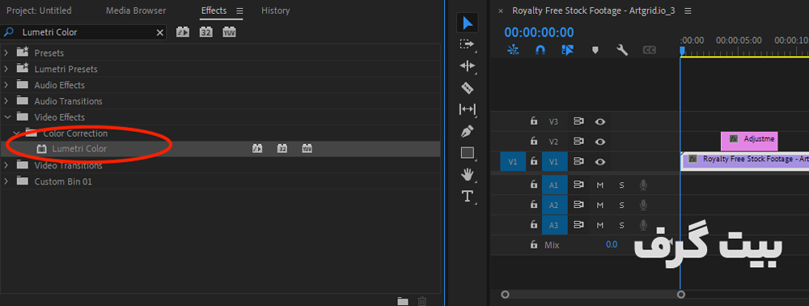
Task: Expand the Presets folder
Action: click(x=6, y=53)
